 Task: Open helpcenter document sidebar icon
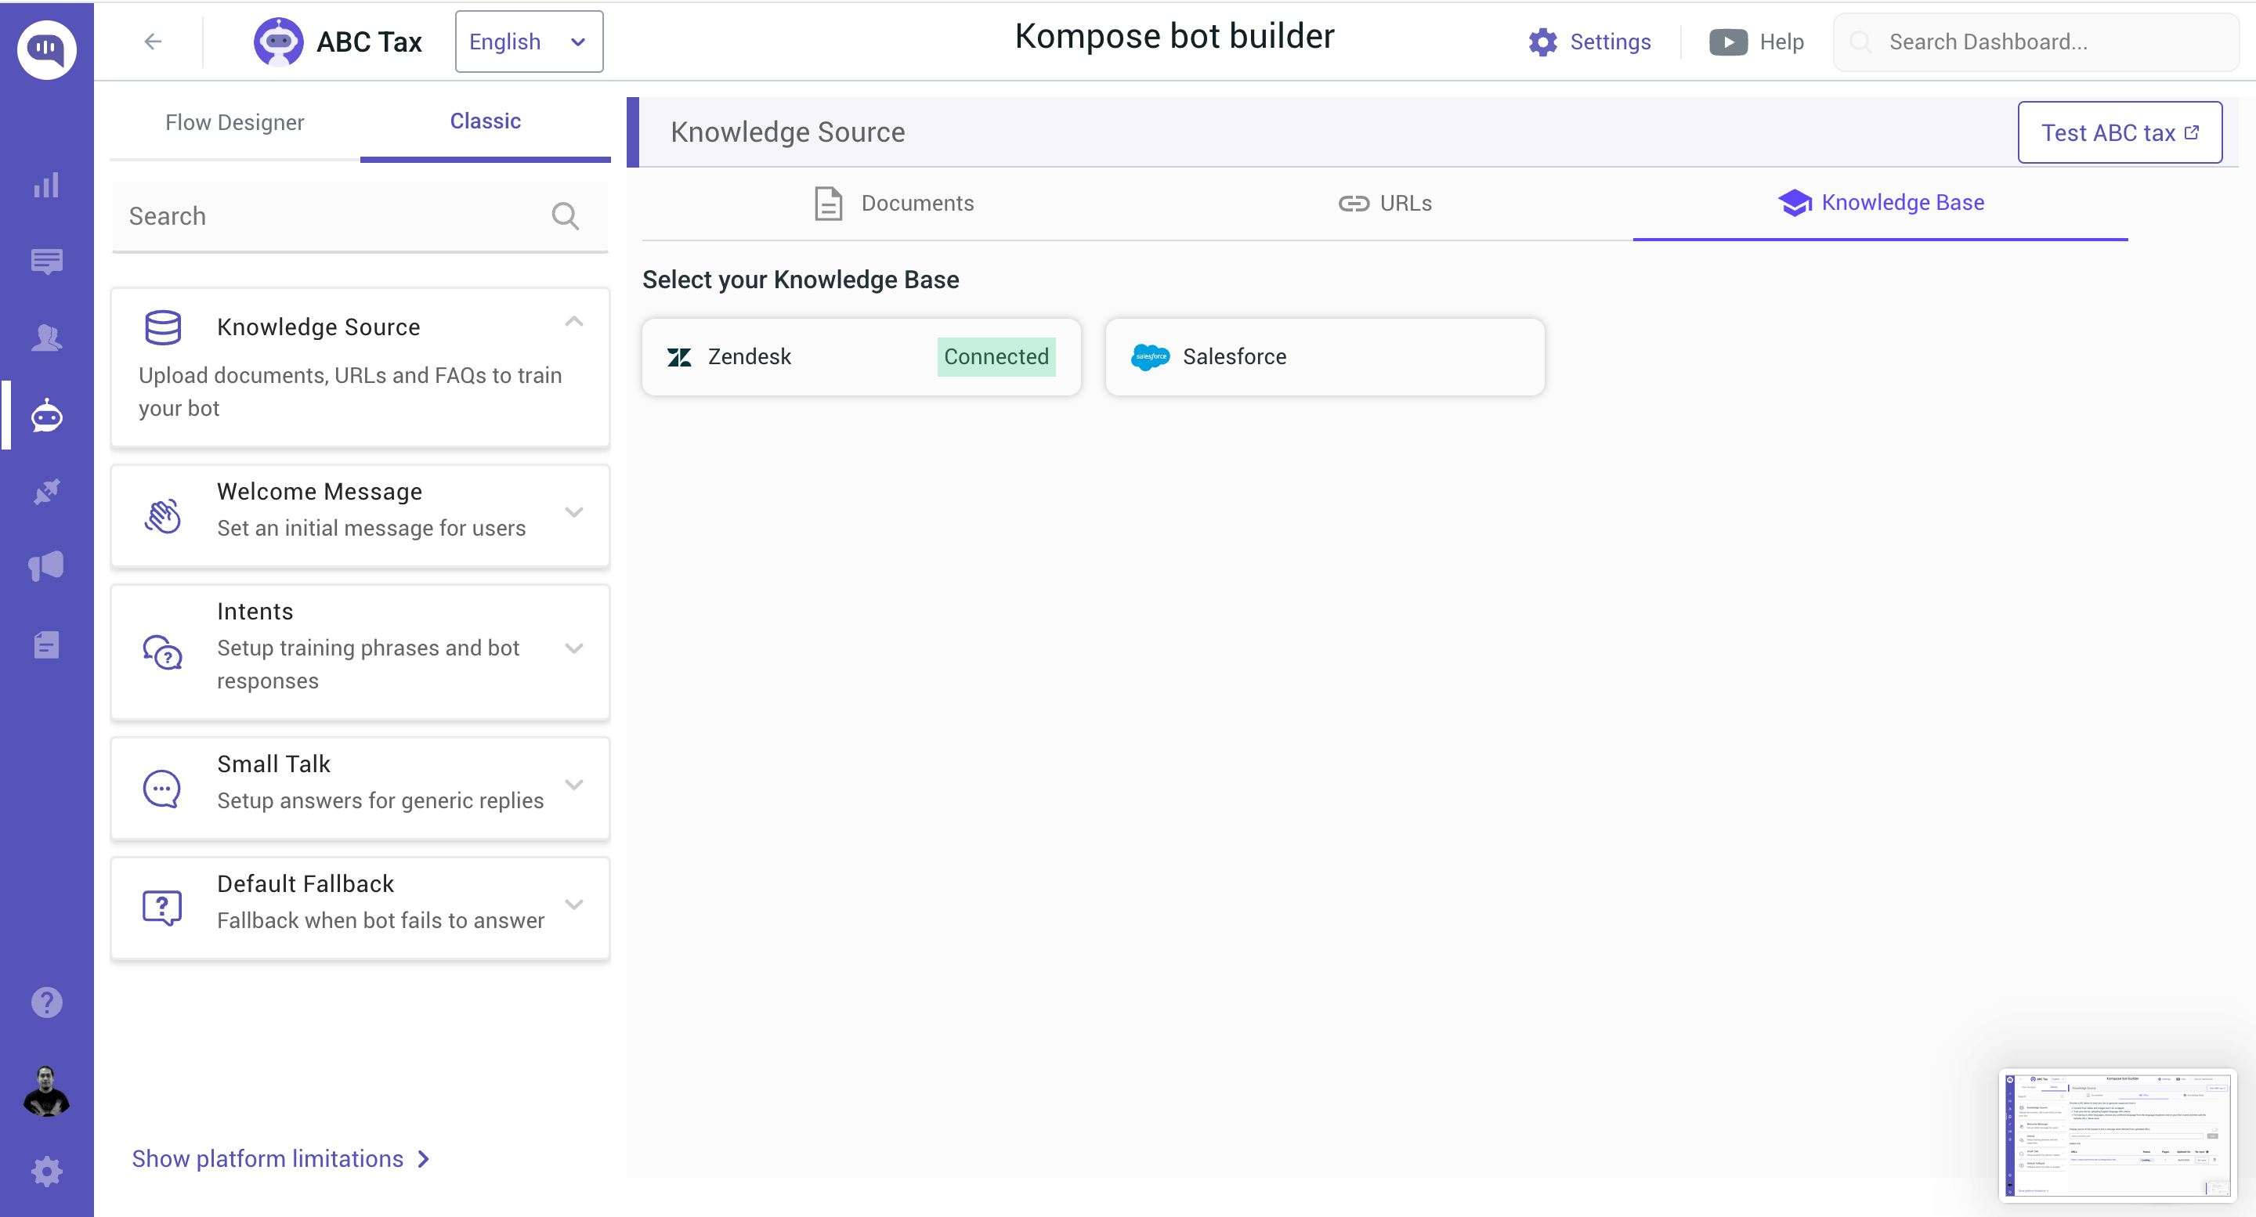click(x=46, y=645)
